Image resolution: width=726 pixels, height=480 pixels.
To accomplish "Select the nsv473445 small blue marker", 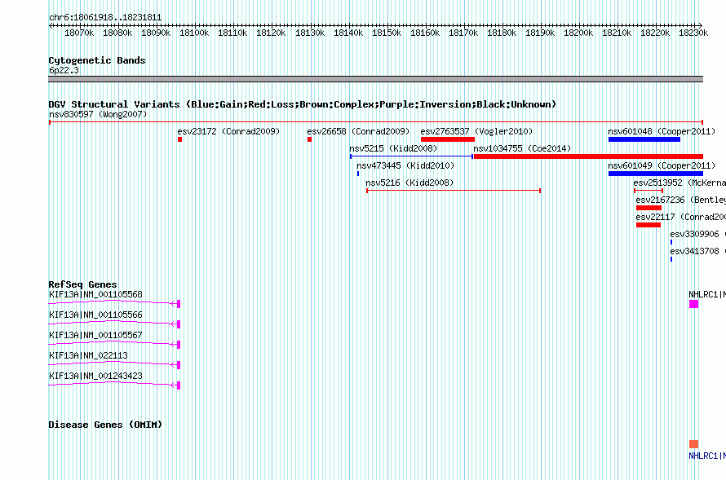I will click(358, 174).
